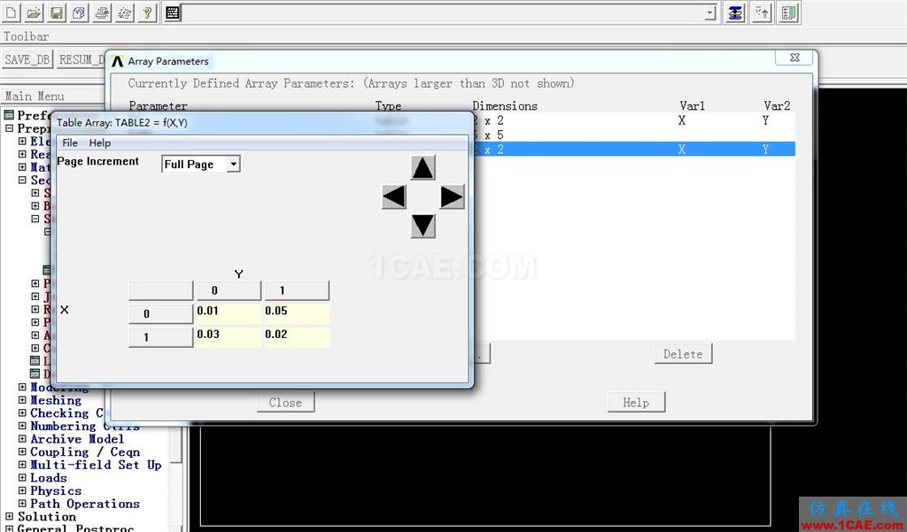Viewport: 907px width, 532px height.
Task: Click the command input text field
Action: [443, 12]
